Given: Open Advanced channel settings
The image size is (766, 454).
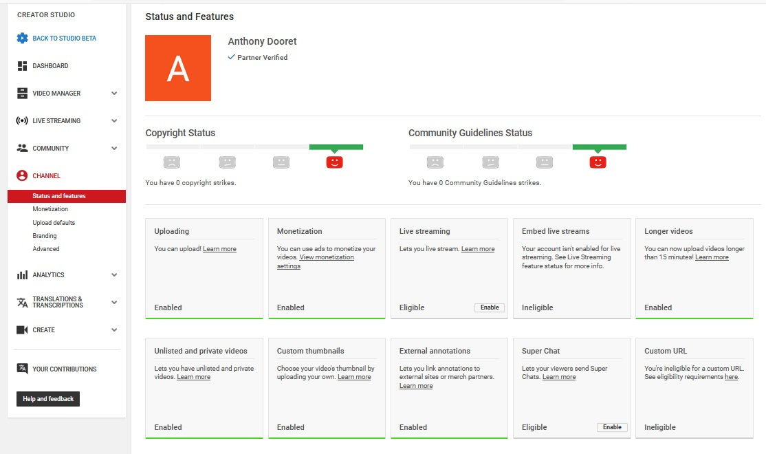Looking at the screenshot, I should tap(46, 249).
